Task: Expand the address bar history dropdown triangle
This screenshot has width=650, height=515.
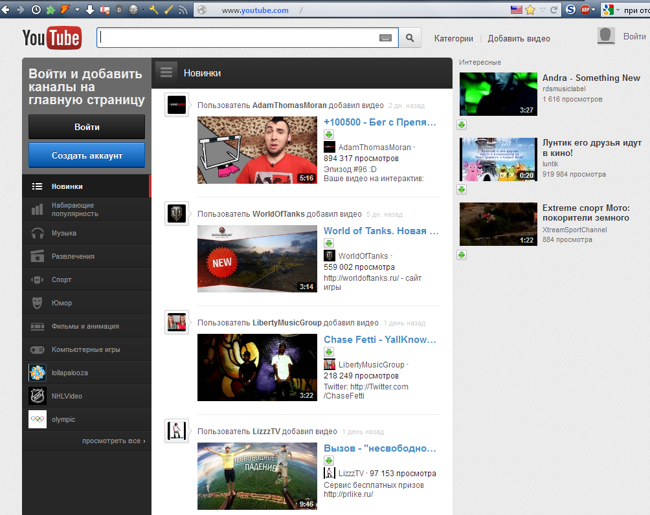Action: tap(543, 10)
